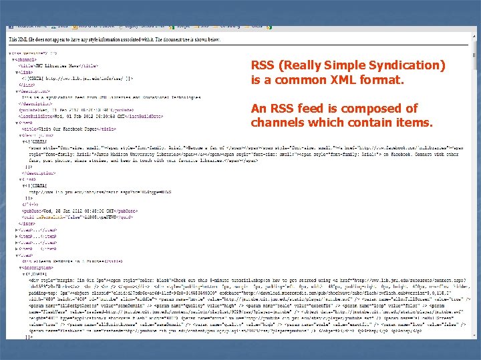Click the rss.aspx URL text inside link
The image size is (481, 360).
click(100, 192)
